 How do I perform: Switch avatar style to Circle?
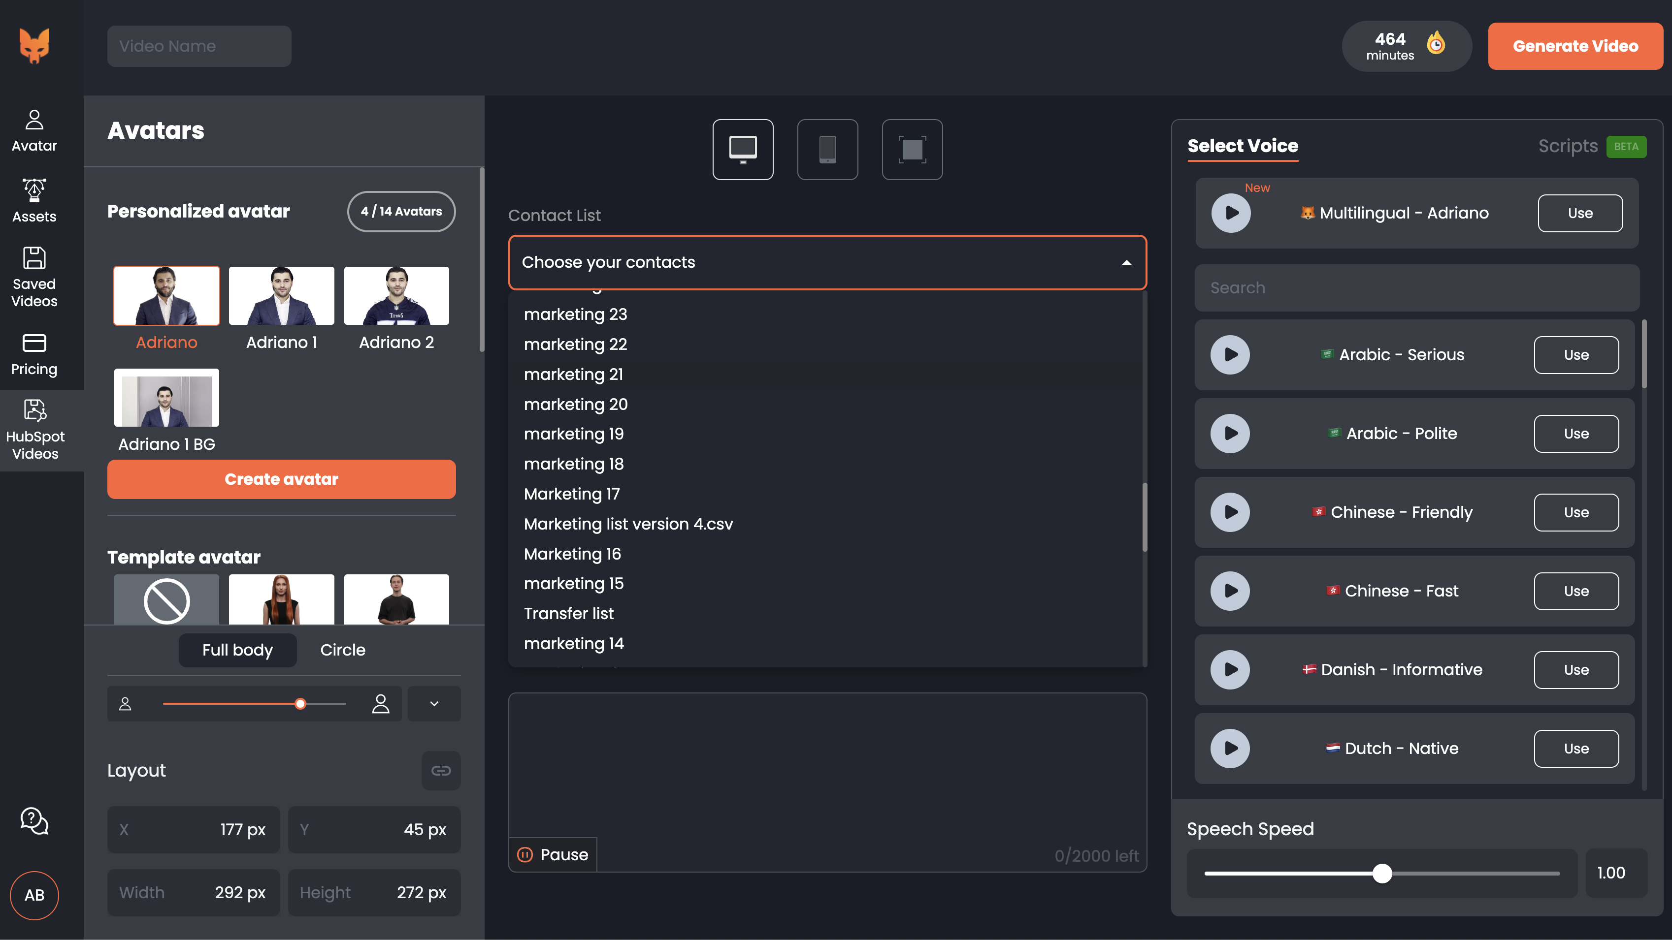[342, 650]
